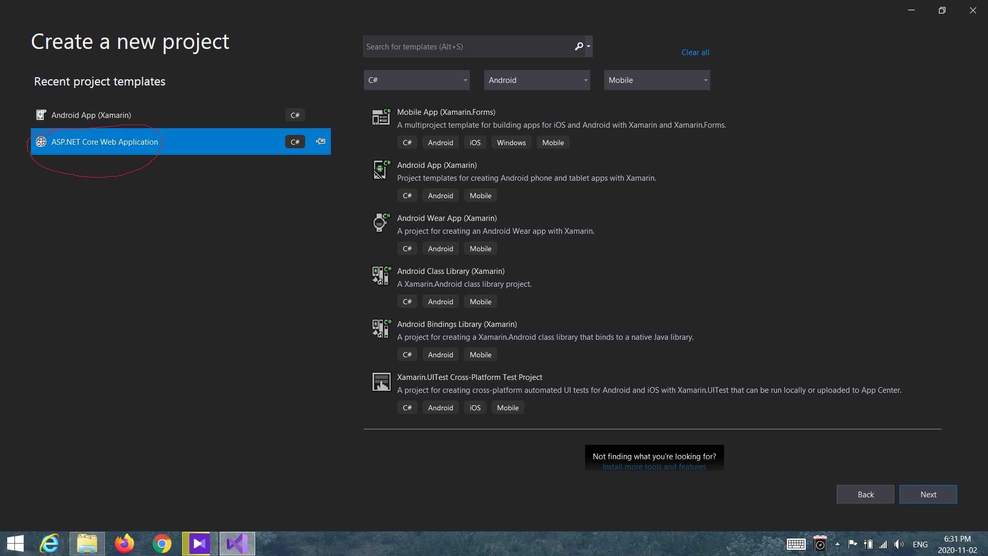Click C# badge beside recent Android App (Xamarin)
The height and width of the screenshot is (556, 988).
(295, 115)
